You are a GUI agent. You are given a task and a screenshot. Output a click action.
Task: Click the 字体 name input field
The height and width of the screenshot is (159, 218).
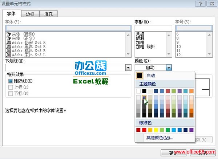pos(68,28)
